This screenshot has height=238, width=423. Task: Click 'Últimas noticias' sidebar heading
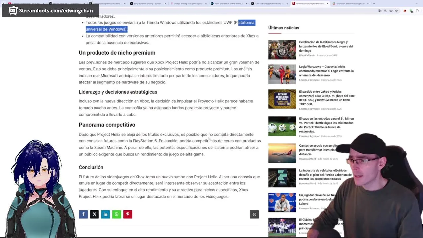pyautogui.click(x=284, y=28)
